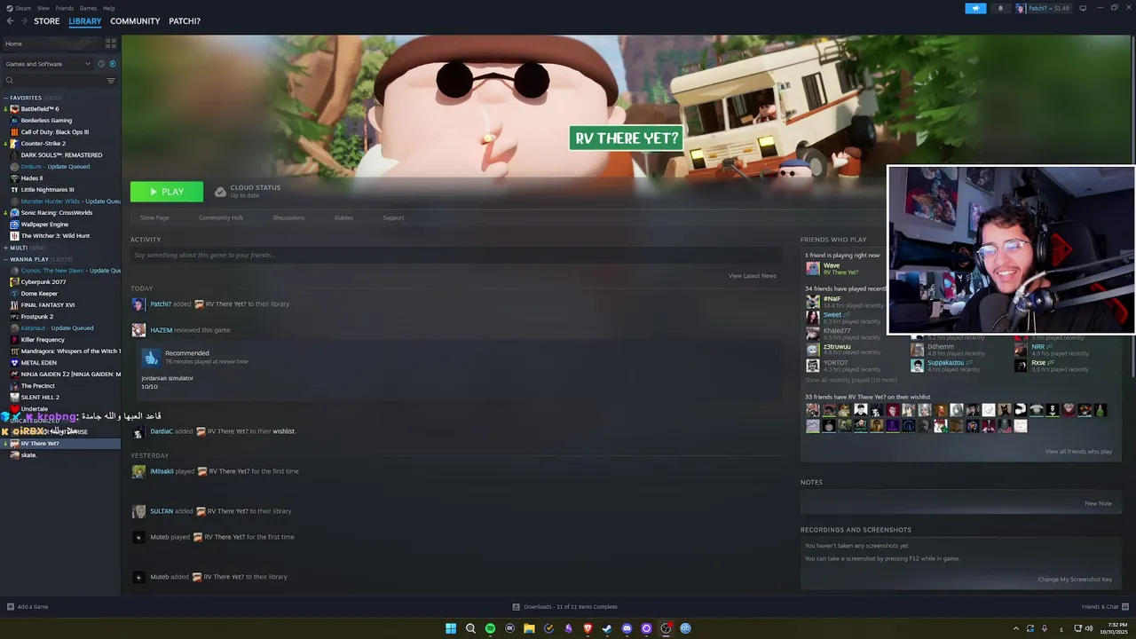The height and width of the screenshot is (639, 1136).
Task: Open Brave browser from the taskbar
Action: 588,628
